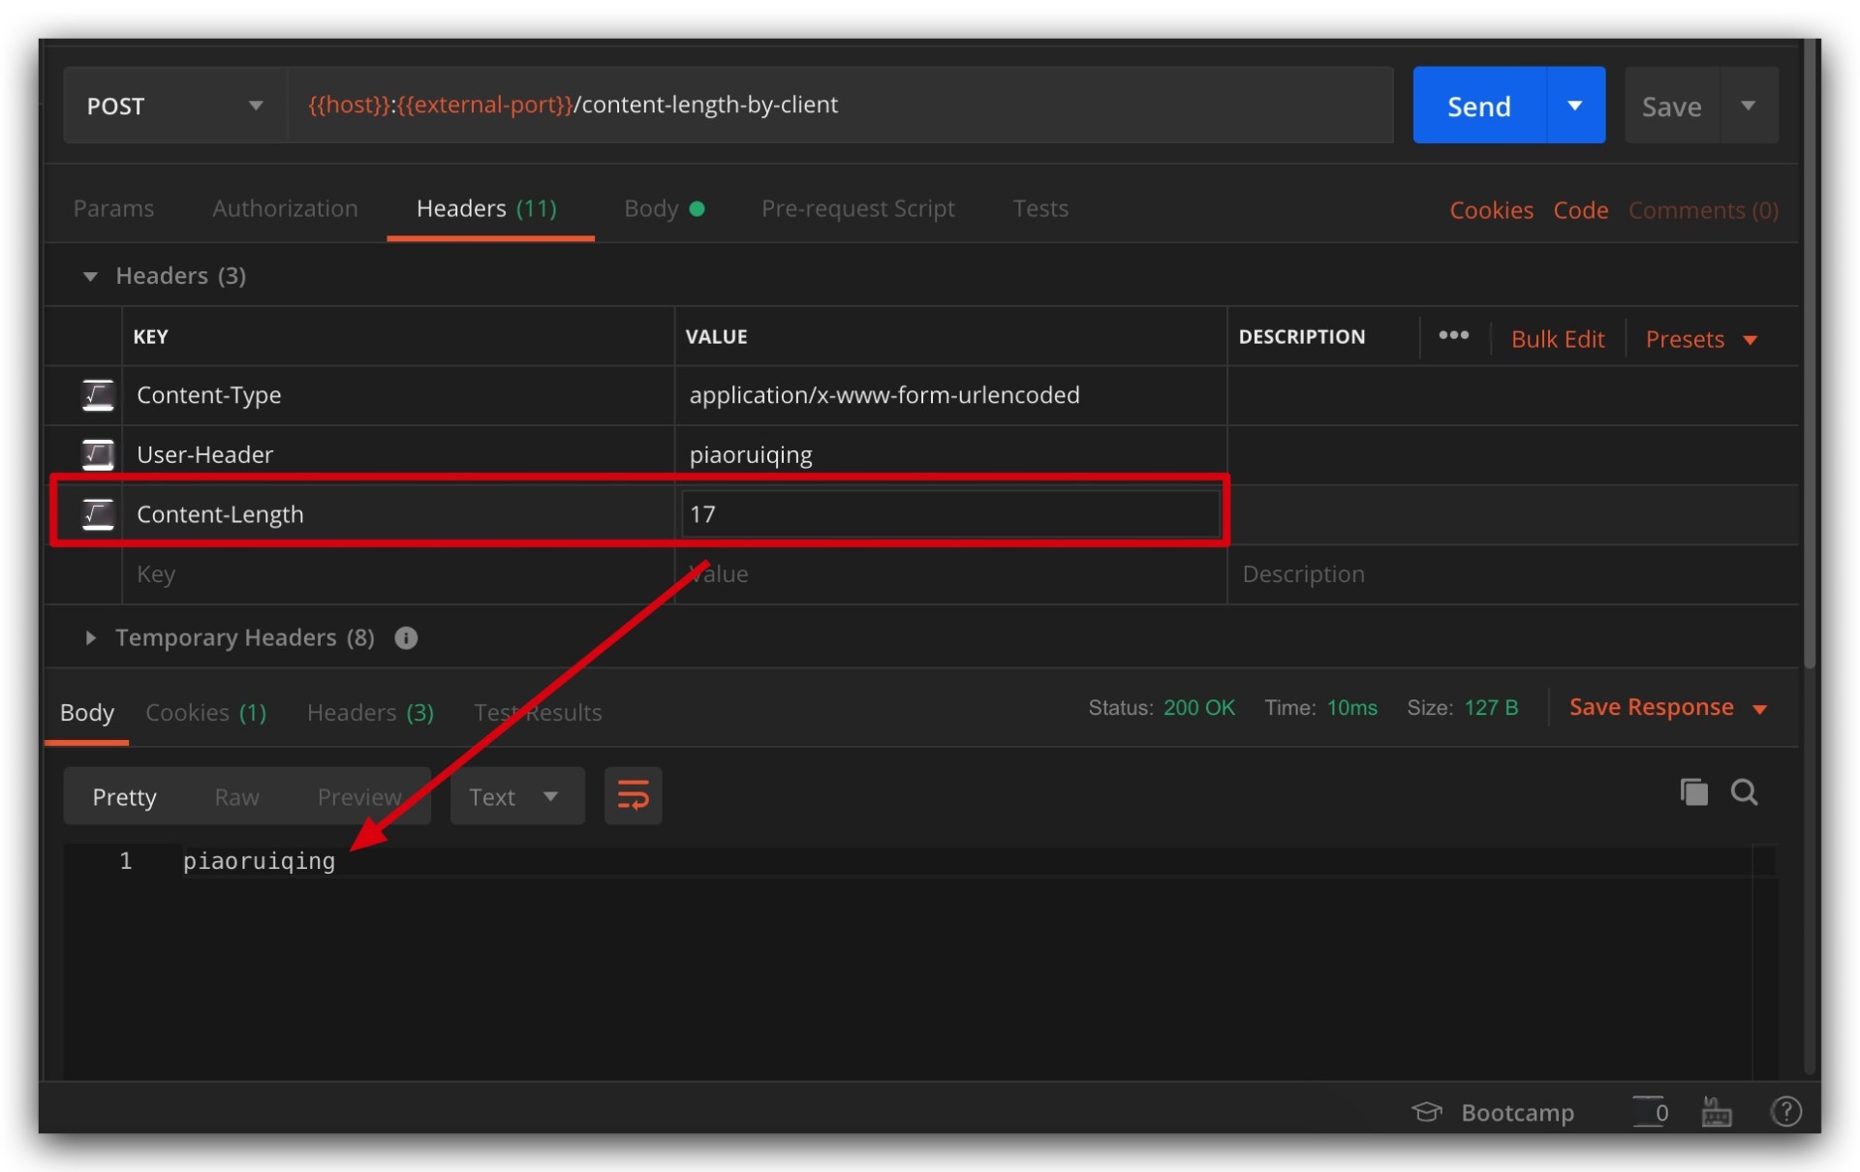Open the help question mark icon
Viewport: 1860px width, 1172px height.
tap(1785, 1112)
